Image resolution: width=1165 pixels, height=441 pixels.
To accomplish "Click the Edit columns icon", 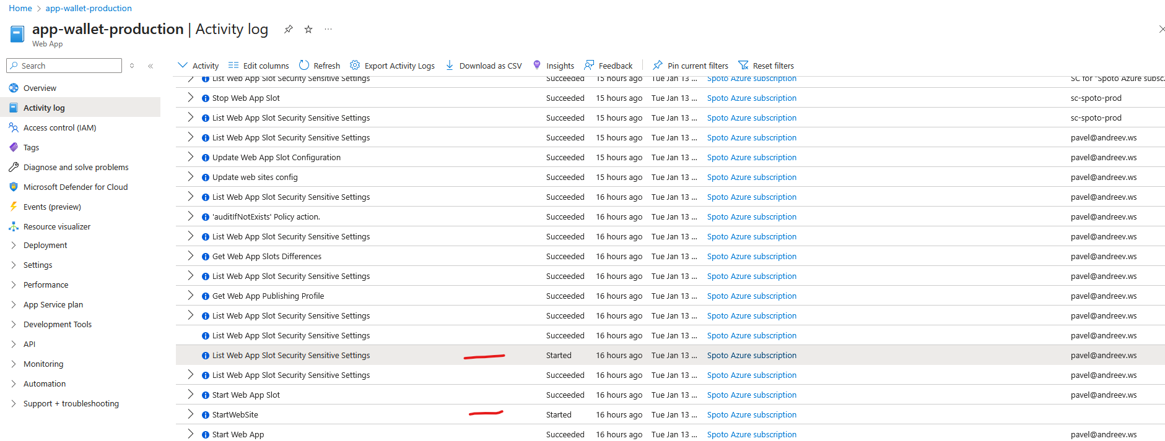I will click(233, 65).
